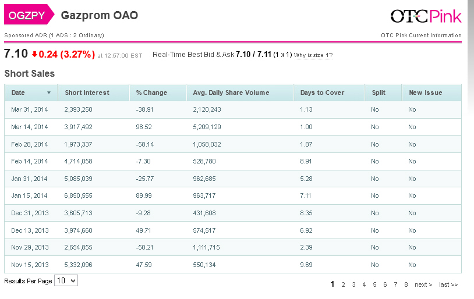
Task: Click the Date column sort arrow
Action: pos(49,93)
